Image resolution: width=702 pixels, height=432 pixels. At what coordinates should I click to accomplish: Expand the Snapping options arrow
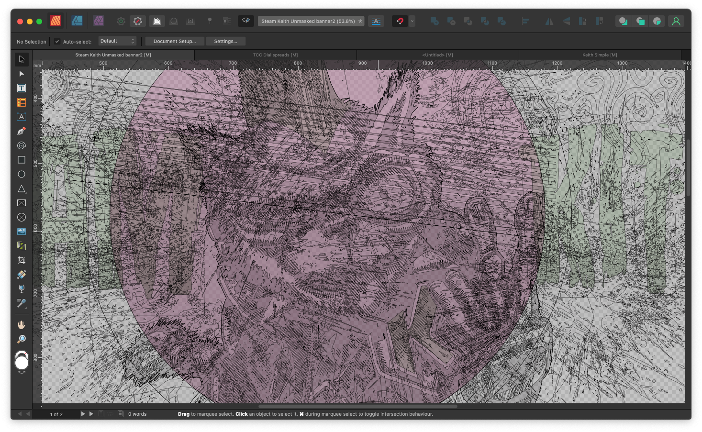tap(412, 21)
